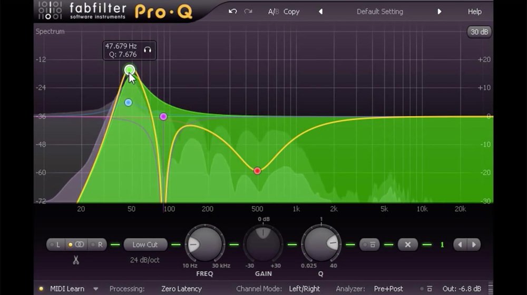
Task: Click the headphones solo icon on band tooltip
Action: (x=148, y=50)
